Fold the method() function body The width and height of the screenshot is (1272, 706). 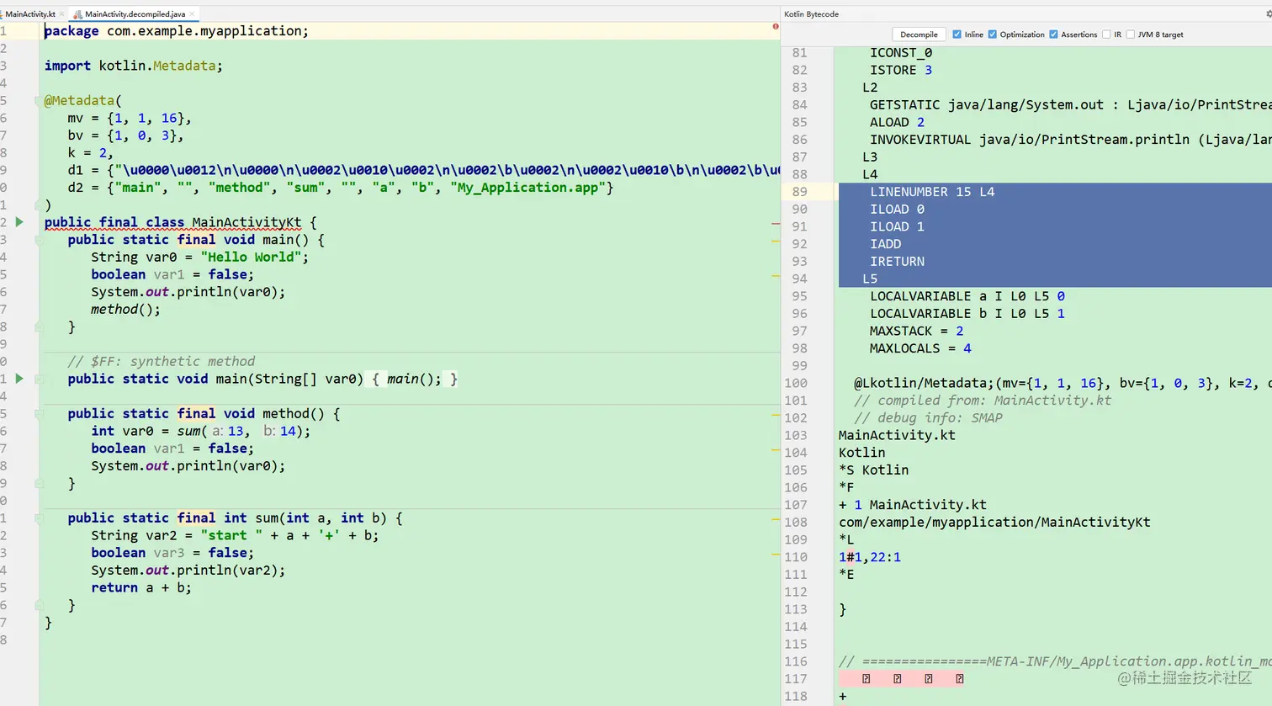click(39, 414)
